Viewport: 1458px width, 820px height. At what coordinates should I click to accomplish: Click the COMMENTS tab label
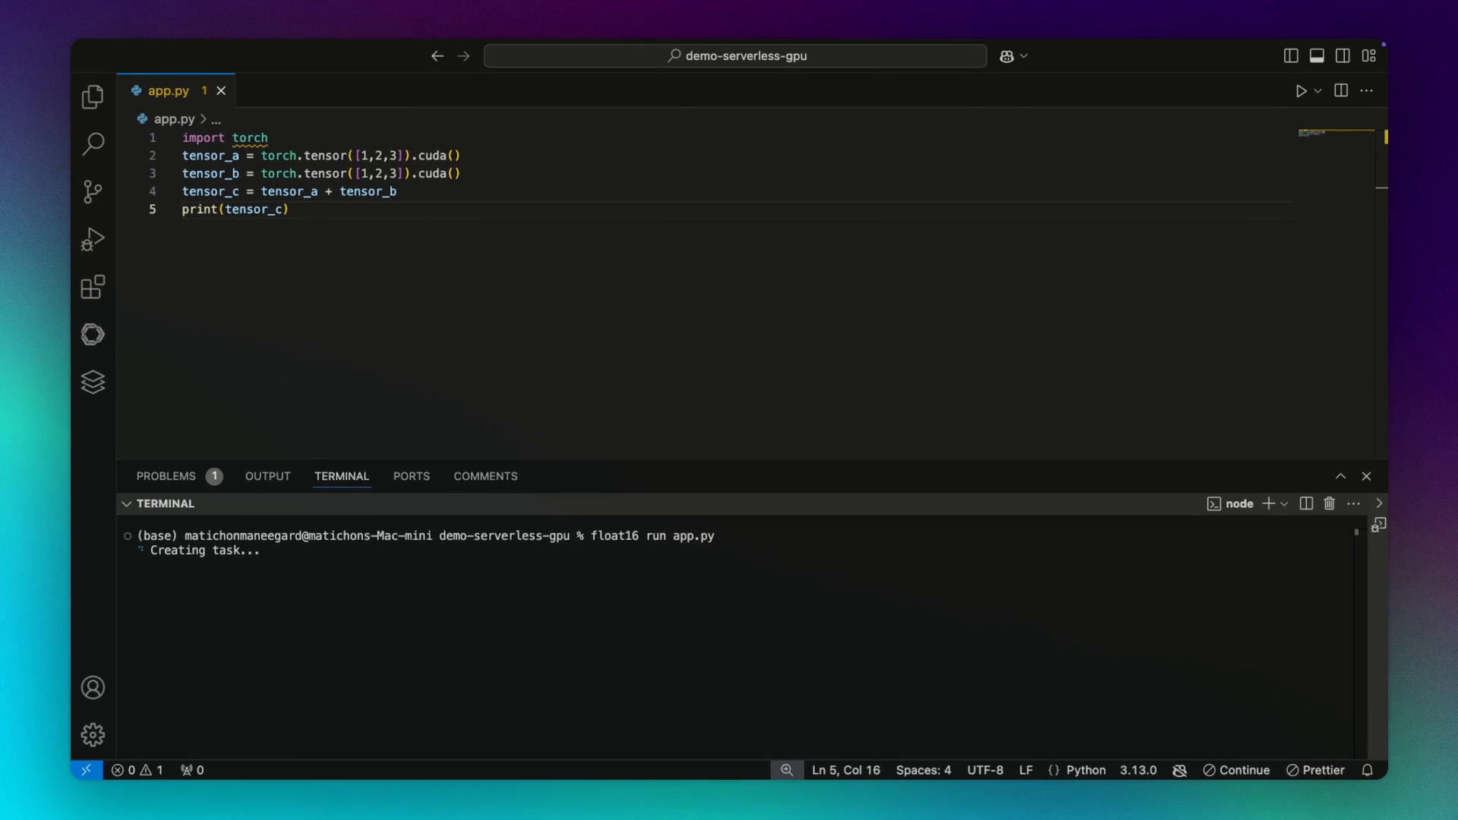(486, 475)
